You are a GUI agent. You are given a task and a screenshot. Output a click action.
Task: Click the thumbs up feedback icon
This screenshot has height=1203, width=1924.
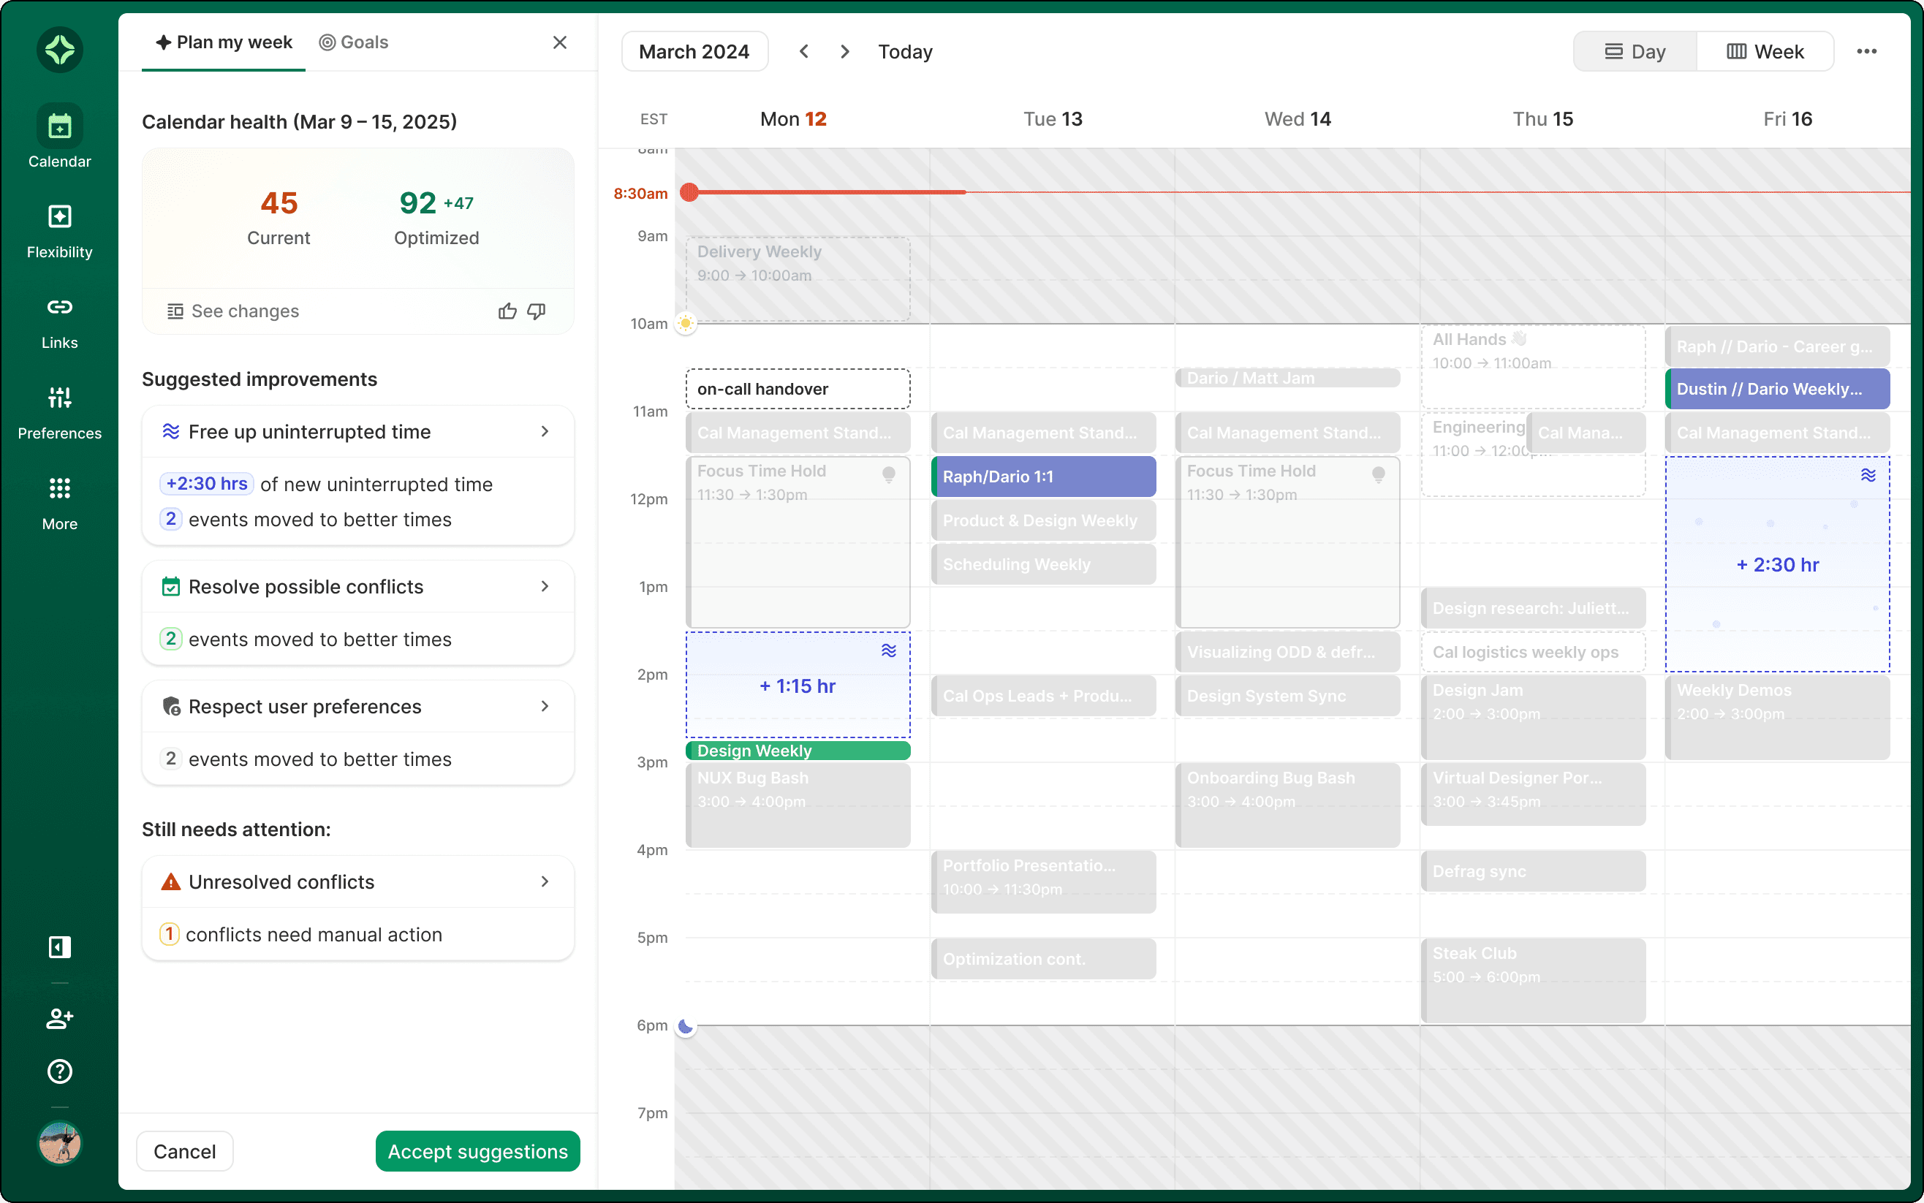click(x=507, y=311)
